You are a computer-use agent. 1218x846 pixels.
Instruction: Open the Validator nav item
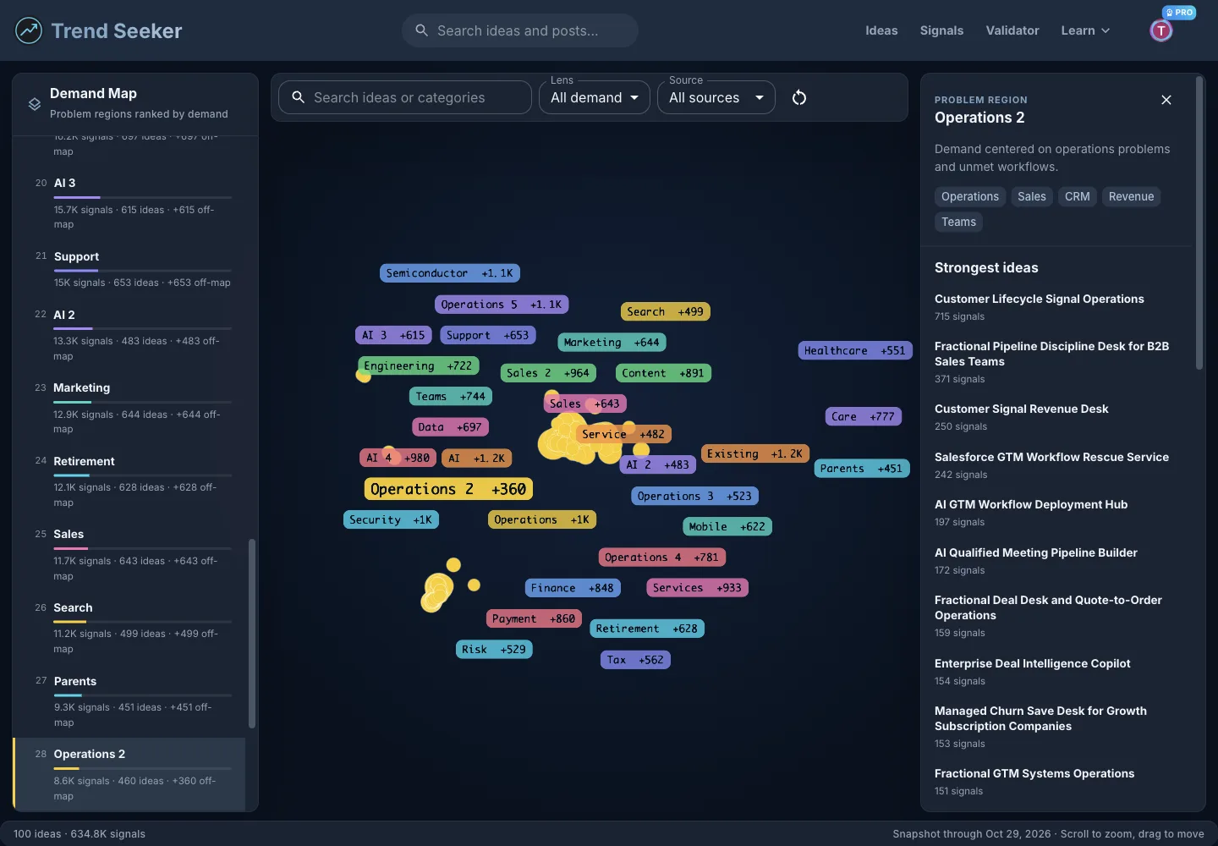(1012, 30)
